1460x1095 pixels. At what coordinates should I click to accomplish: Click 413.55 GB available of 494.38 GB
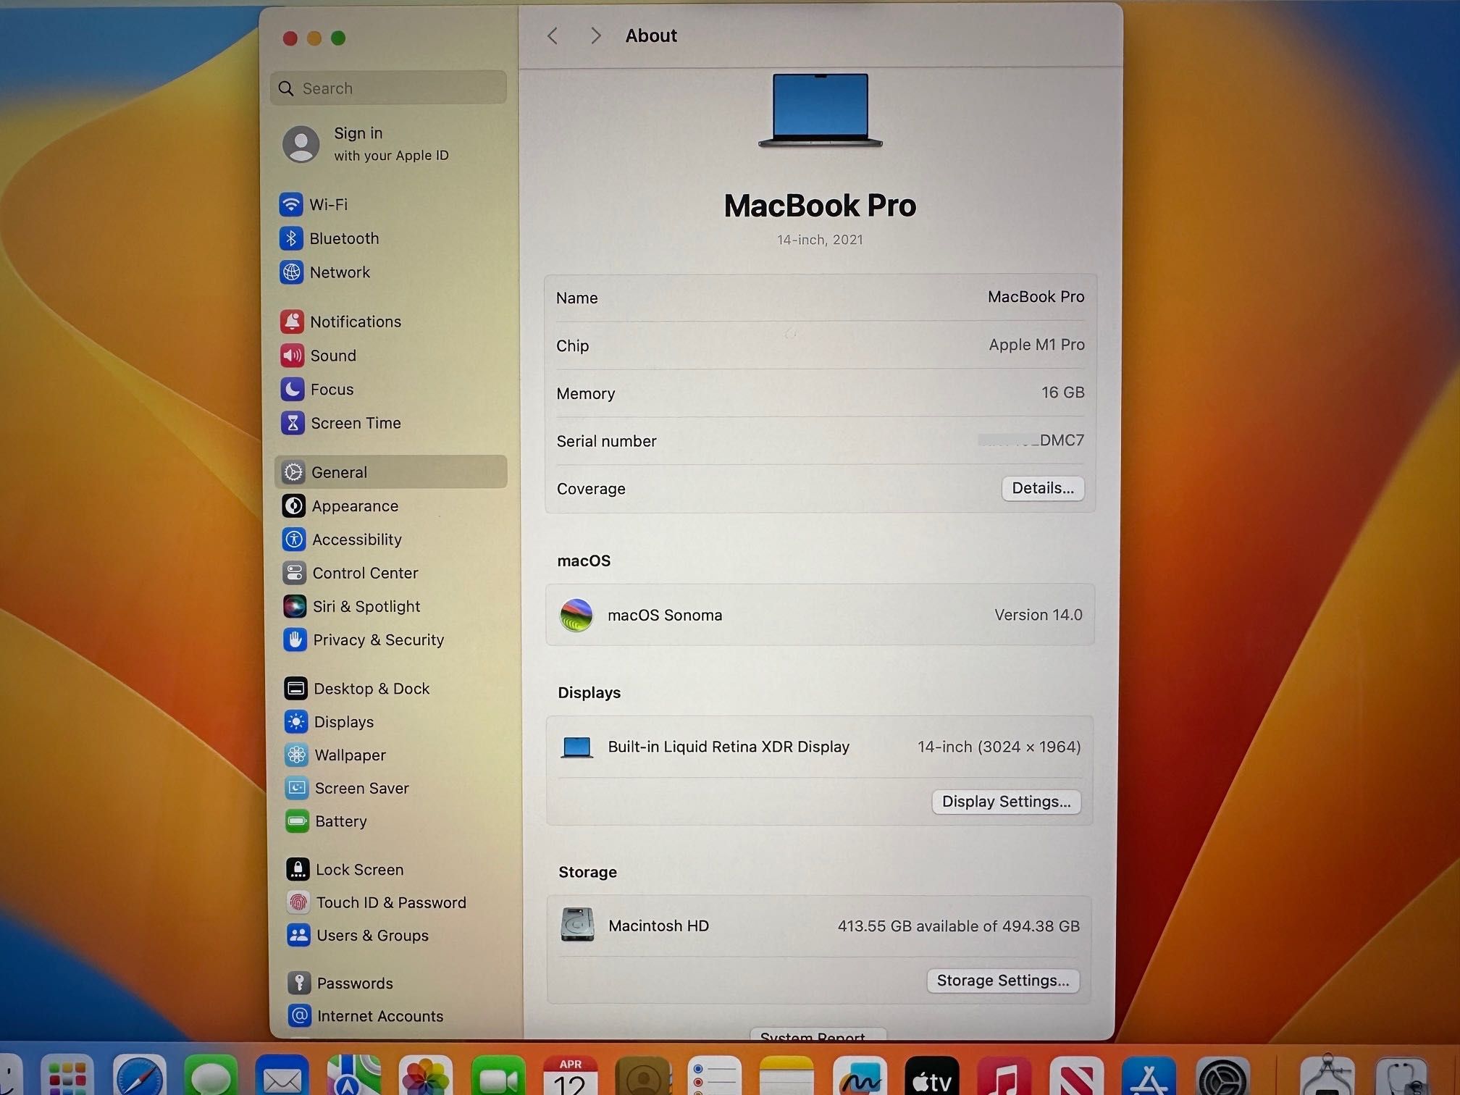coord(958,926)
